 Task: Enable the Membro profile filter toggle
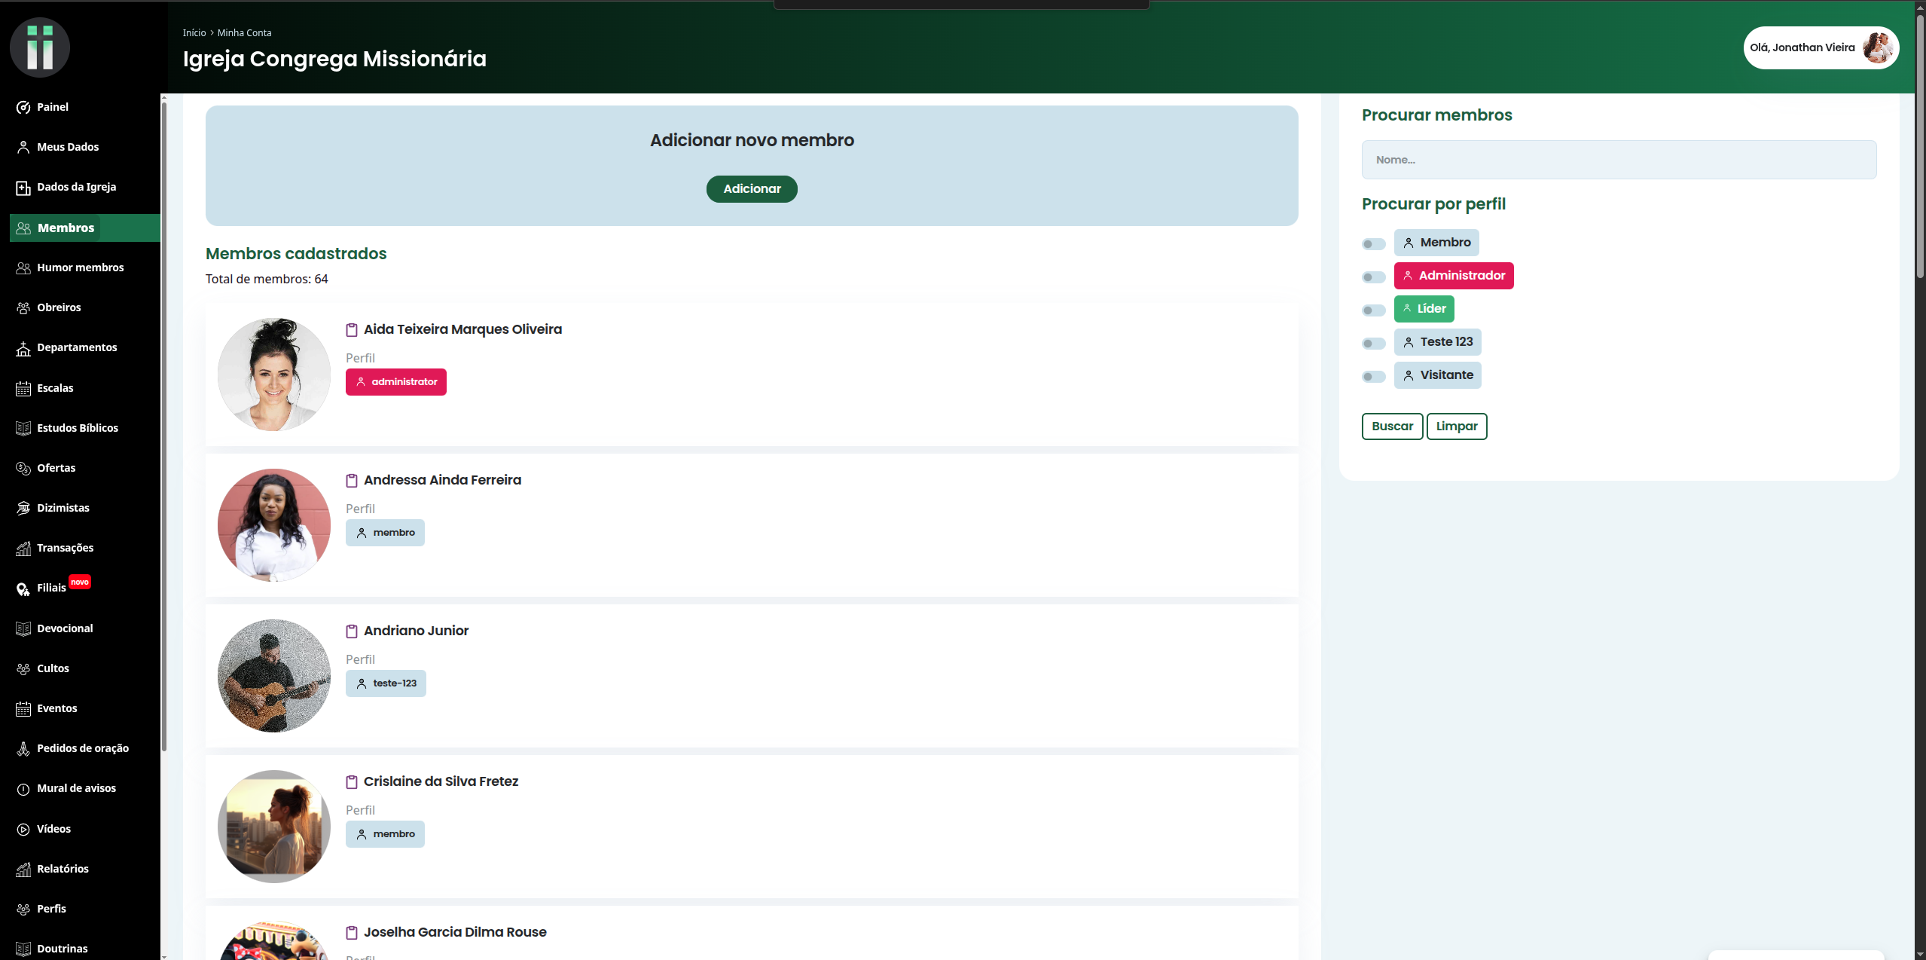tap(1373, 243)
